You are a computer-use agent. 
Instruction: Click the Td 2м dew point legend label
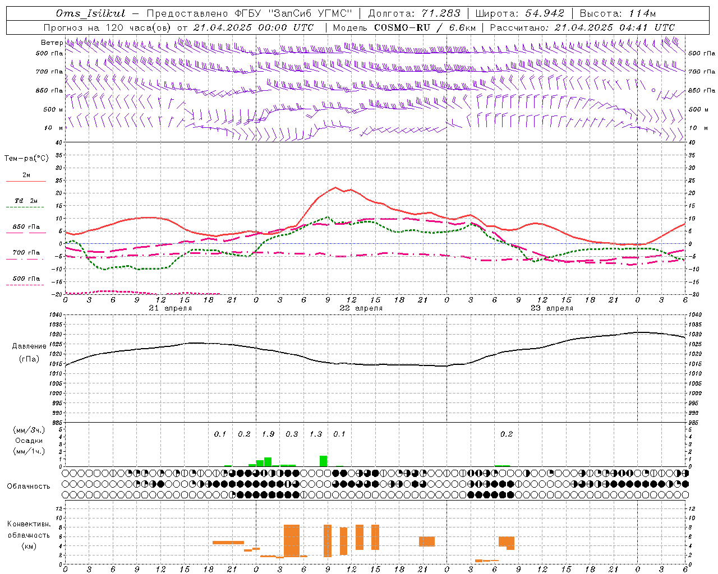pyautogui.click(x=26, y=201)
